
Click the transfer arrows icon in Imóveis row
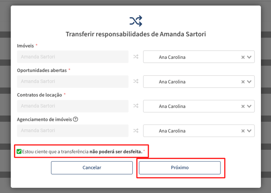coord(136,57)
